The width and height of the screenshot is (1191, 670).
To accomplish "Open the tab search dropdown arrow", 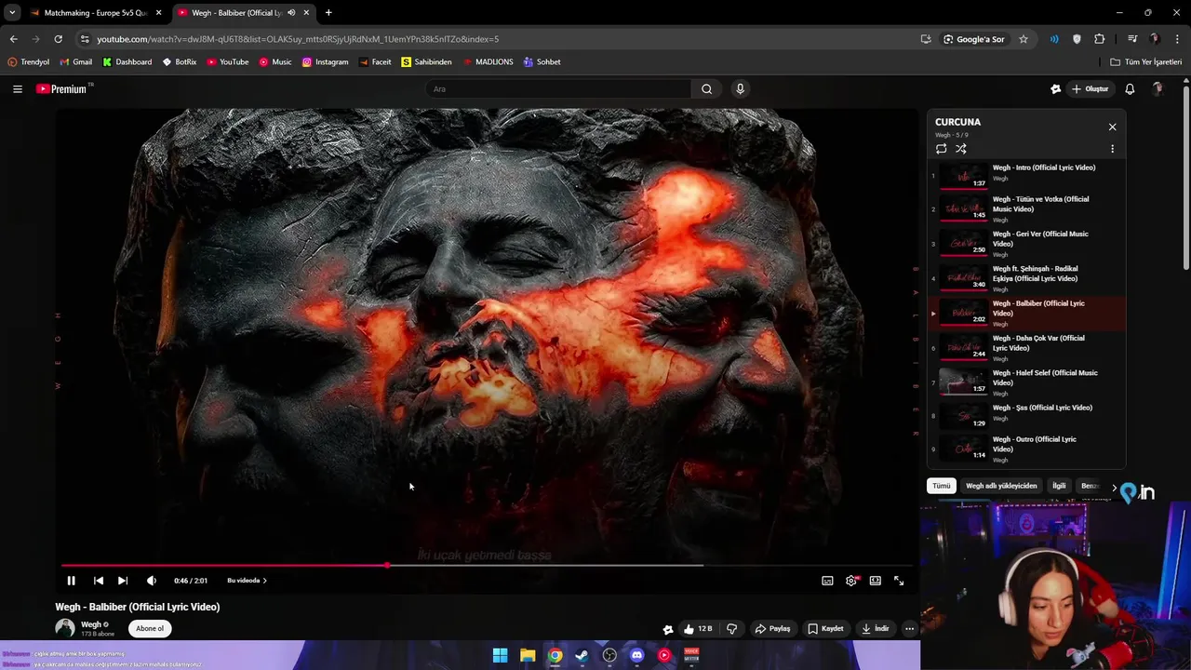I will pyautogui.click(x=11, y=13).
